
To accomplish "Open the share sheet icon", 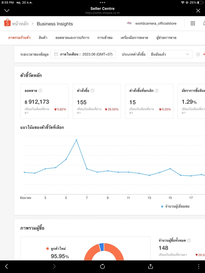I will coord(150,266).
